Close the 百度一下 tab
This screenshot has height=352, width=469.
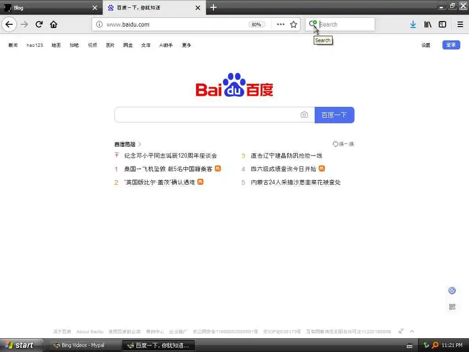tap(198, 8)
